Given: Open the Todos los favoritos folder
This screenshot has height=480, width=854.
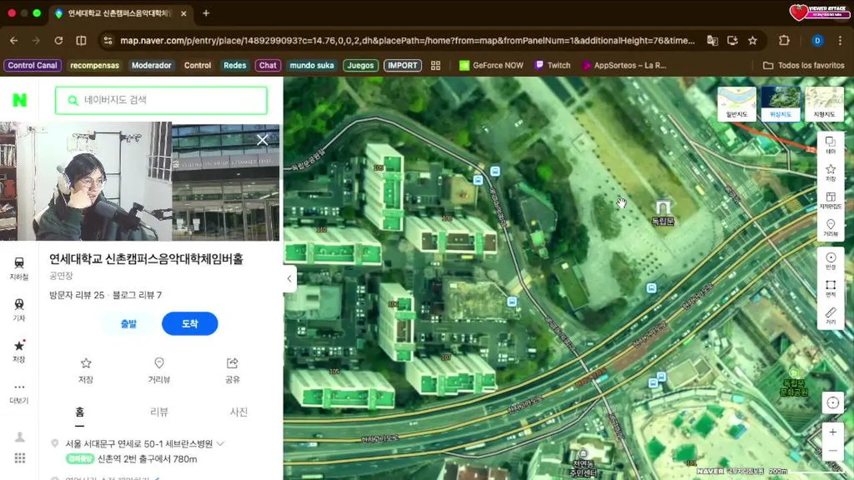Looking at the screenshot, I should click(x=803, y=65).
